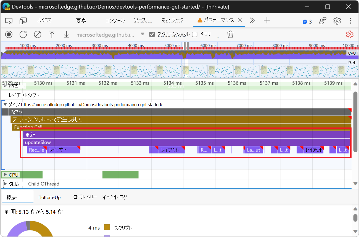This screenshot has height=237, width=359.
Task: Select the Rec...le event block
Action: pyautogui.click(x=37, y=150)
